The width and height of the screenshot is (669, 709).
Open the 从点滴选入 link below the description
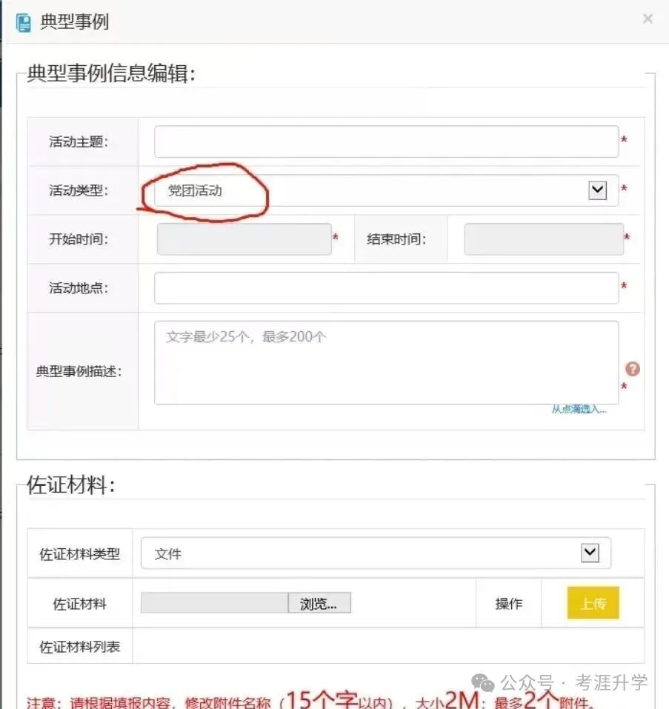pyautogui.click(x=580, y=408)
